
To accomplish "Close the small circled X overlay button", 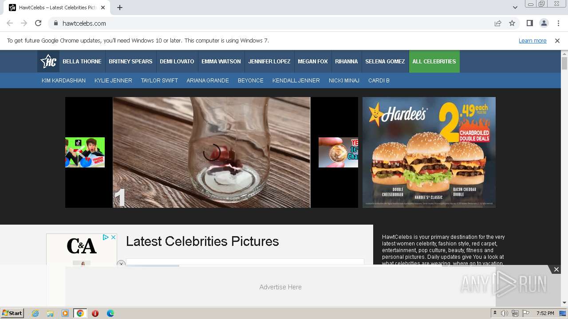I will tap(121, 263).
